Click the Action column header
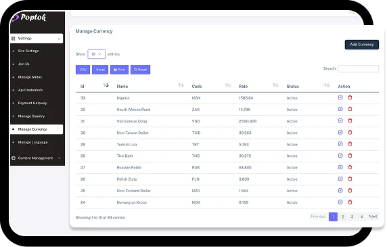The image size is (387, 247). [x=344, y=87]
